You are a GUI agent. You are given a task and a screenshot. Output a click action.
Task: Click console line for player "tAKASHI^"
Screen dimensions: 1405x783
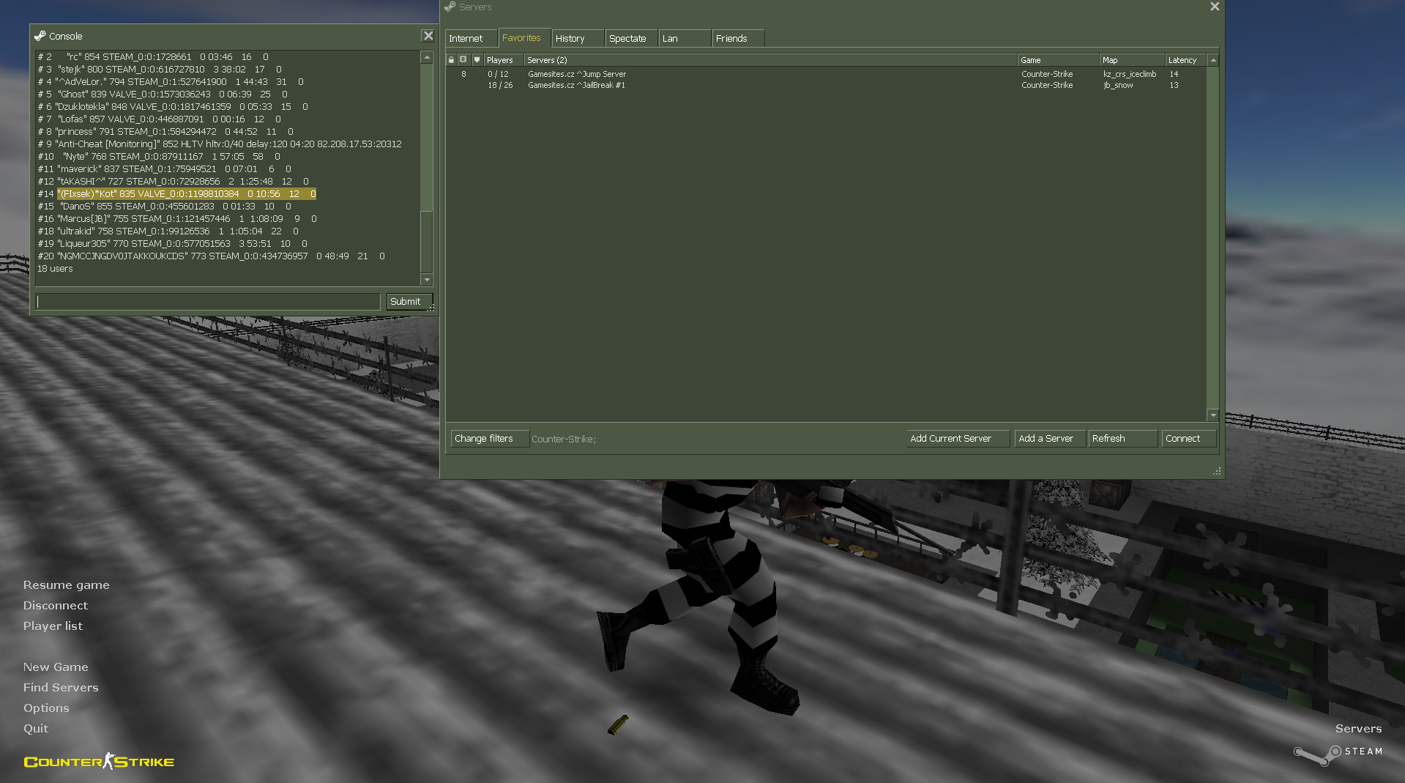pos(174,182)
